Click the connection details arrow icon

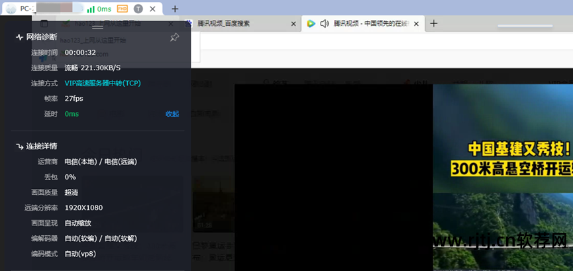tap(19, 146)
